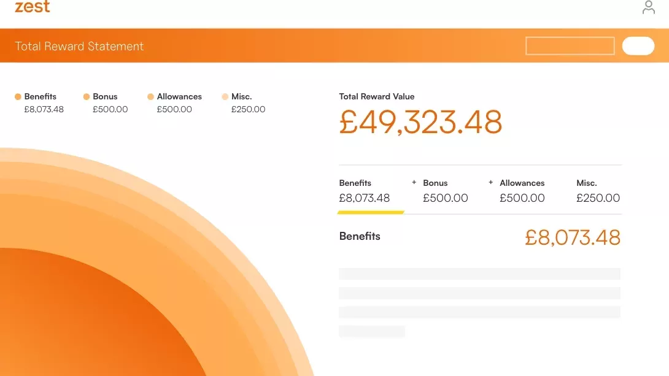Click the first grey placeholder row
This screenshot has height=376, width=669.
479,274
